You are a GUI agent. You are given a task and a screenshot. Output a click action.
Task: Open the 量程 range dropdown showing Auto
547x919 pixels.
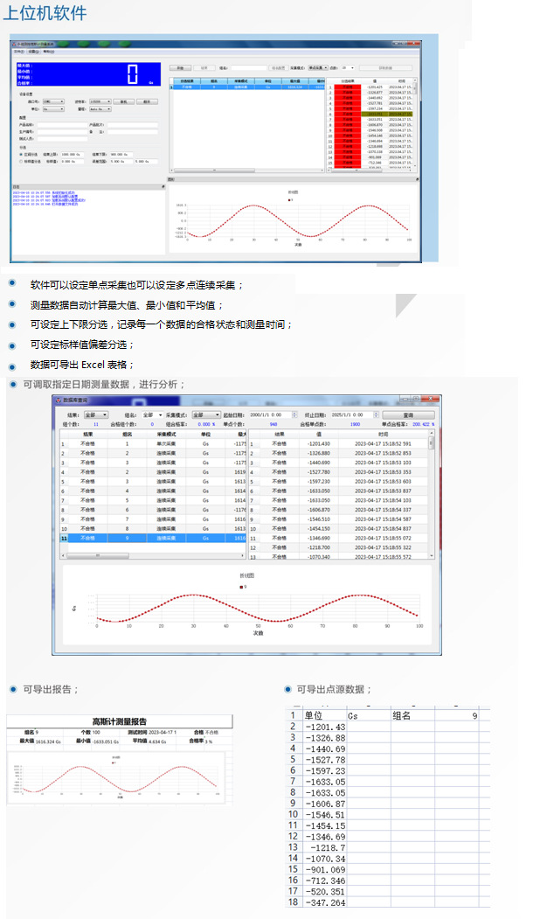pyautogui.click(x=100, y=109)
